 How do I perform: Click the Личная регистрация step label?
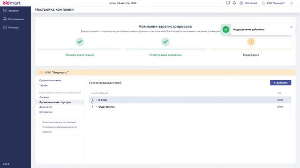[x=80, y=55]
